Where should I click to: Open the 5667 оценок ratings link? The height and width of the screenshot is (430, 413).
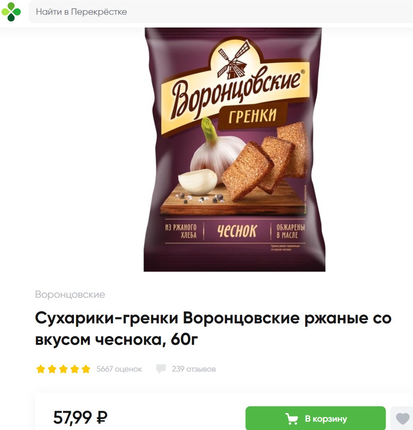click(x=119, y=369)
